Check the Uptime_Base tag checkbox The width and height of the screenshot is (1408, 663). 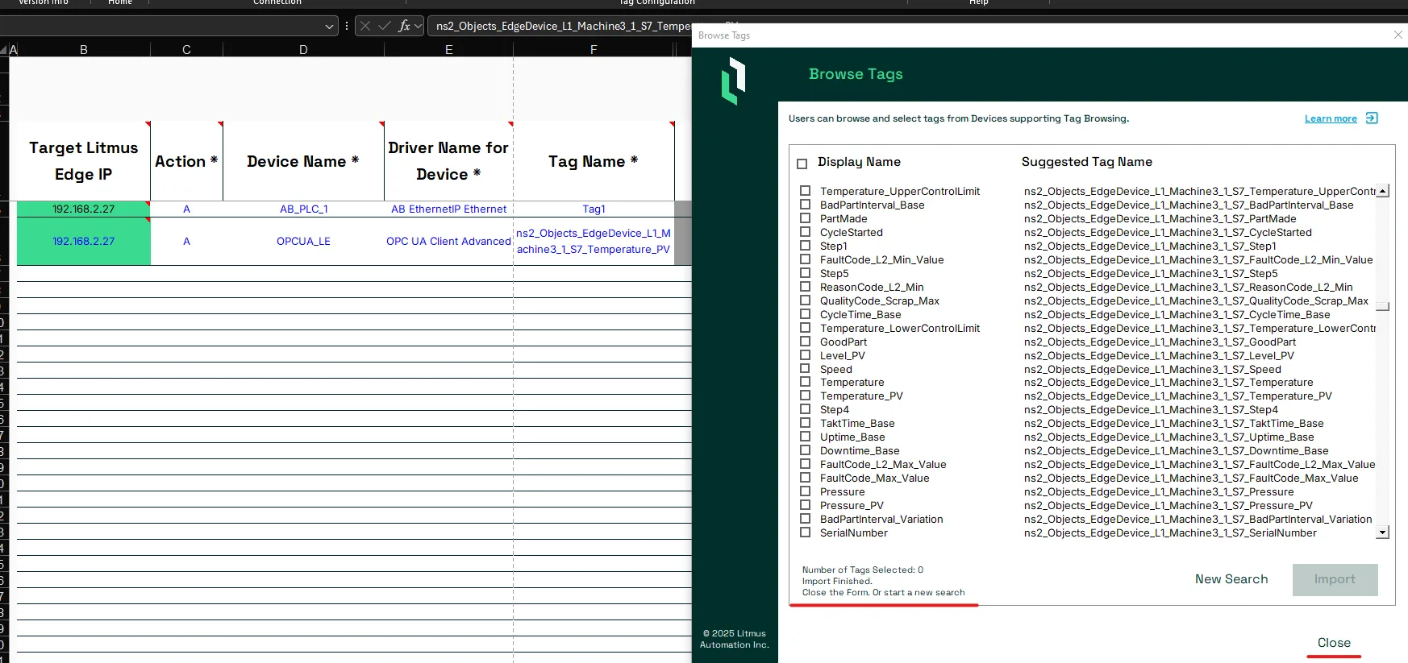(x=805, y=437)
